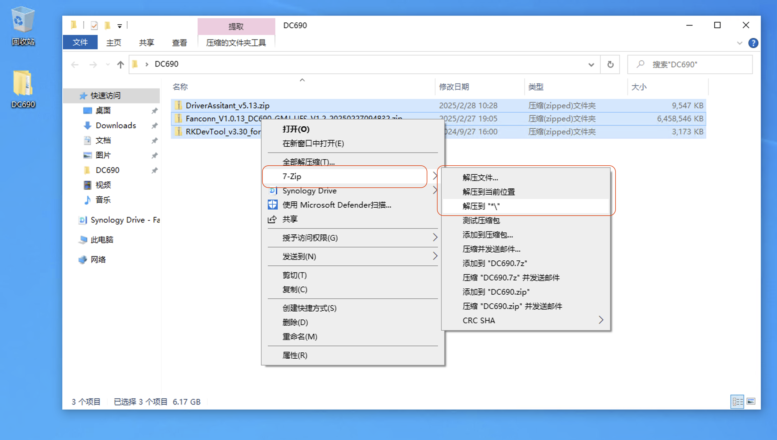Image resolution: width=777 pixels, height=440 pixels.
Task: Open 图片 in the navigation pane
Action: click(x=103, y=155)
